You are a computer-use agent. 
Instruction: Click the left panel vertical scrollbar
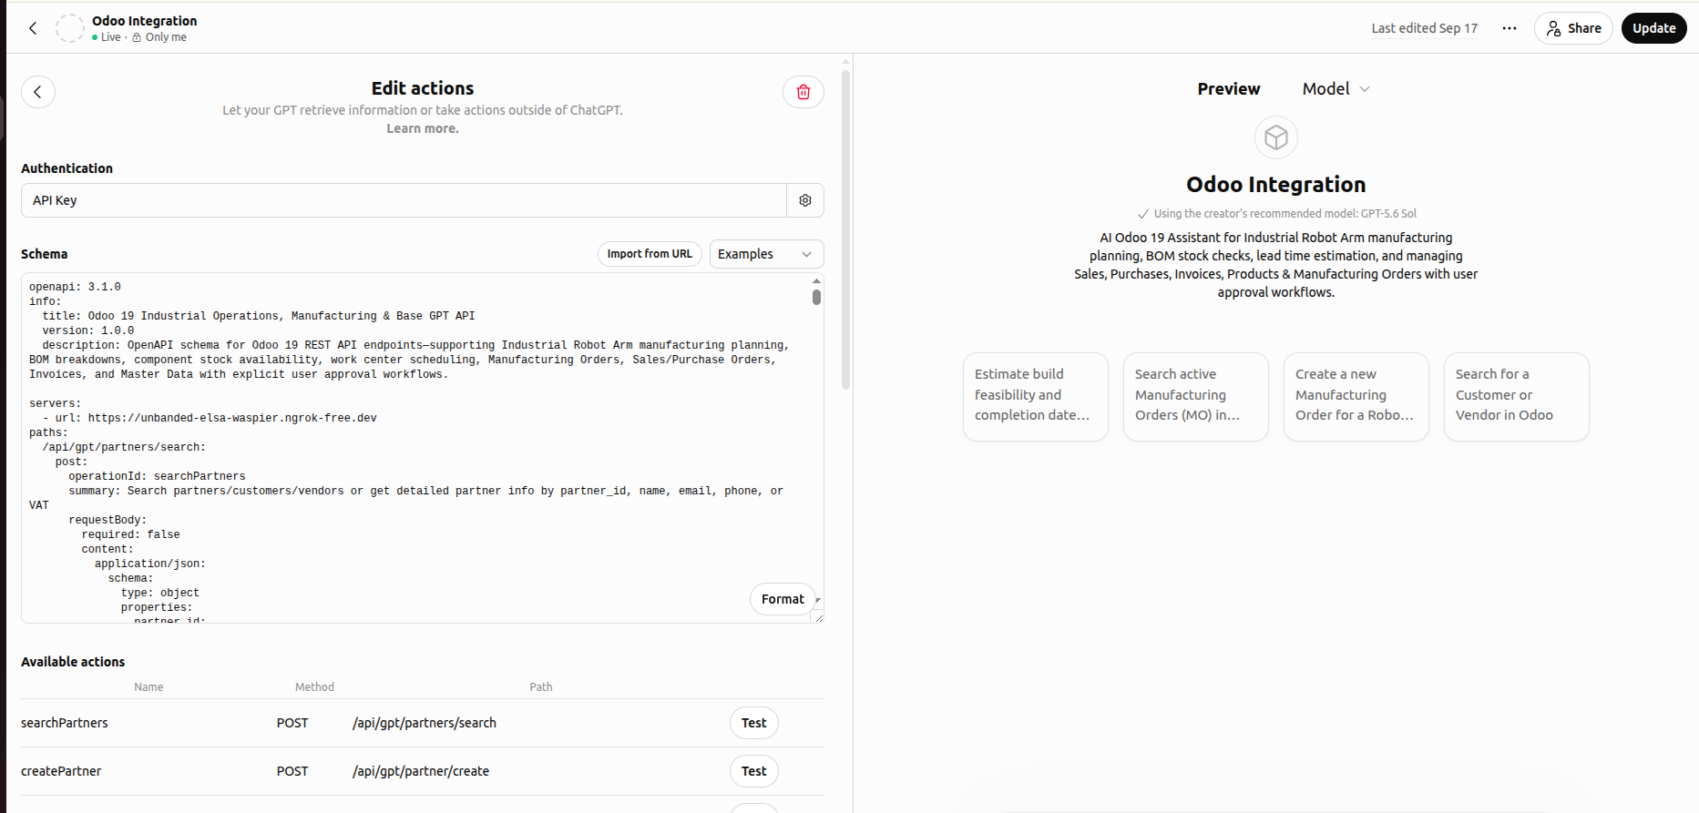tap(845, 230)
